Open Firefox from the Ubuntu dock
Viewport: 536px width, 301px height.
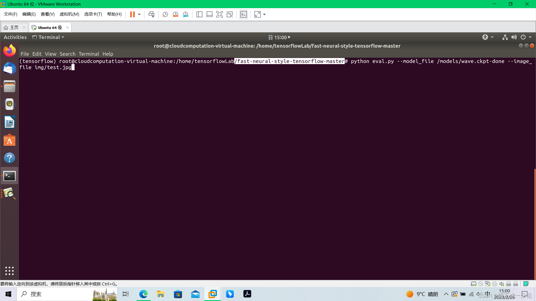9,50
